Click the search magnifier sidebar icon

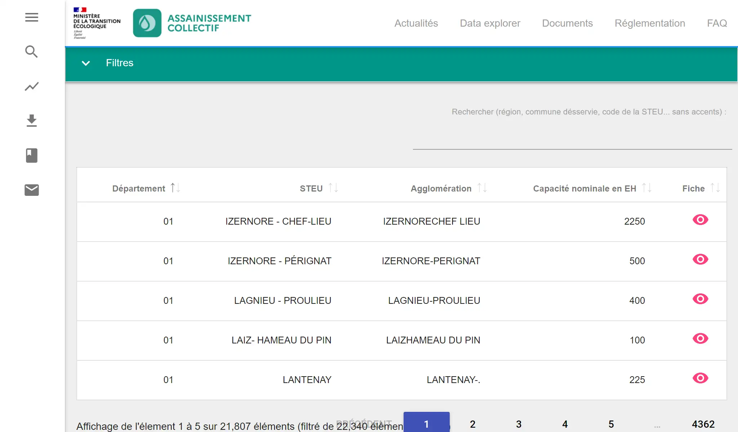click(x=32, y=52)
